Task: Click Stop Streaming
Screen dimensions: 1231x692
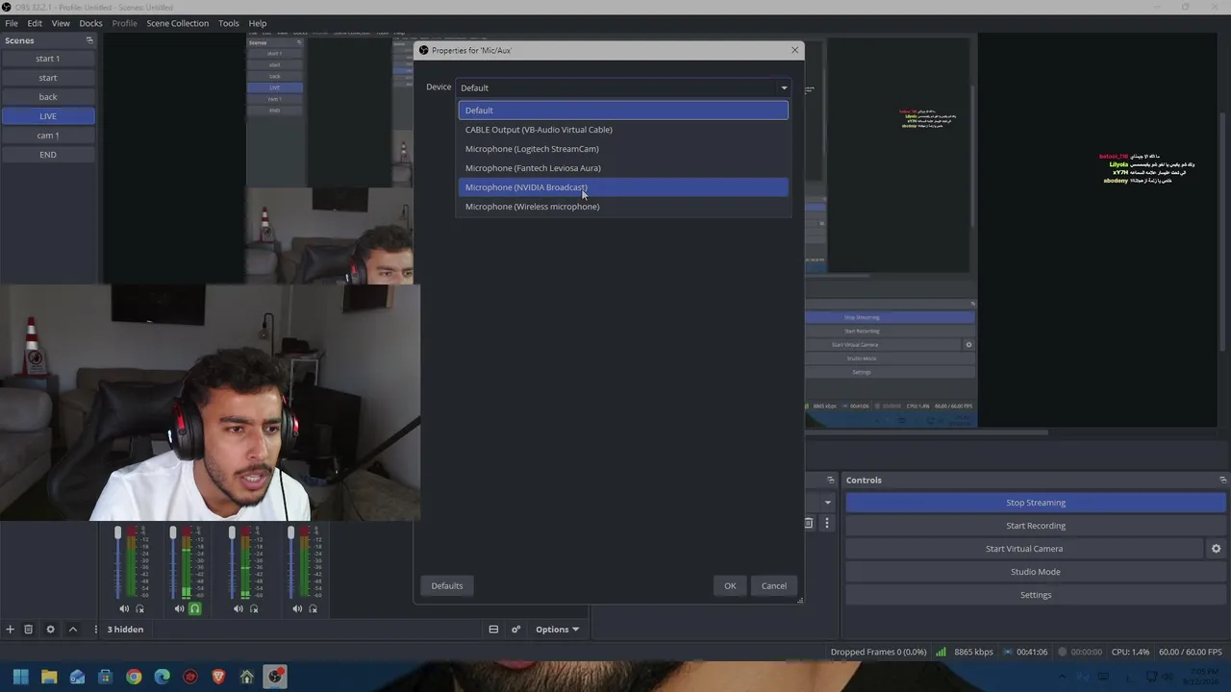Action: (1036, 503)
